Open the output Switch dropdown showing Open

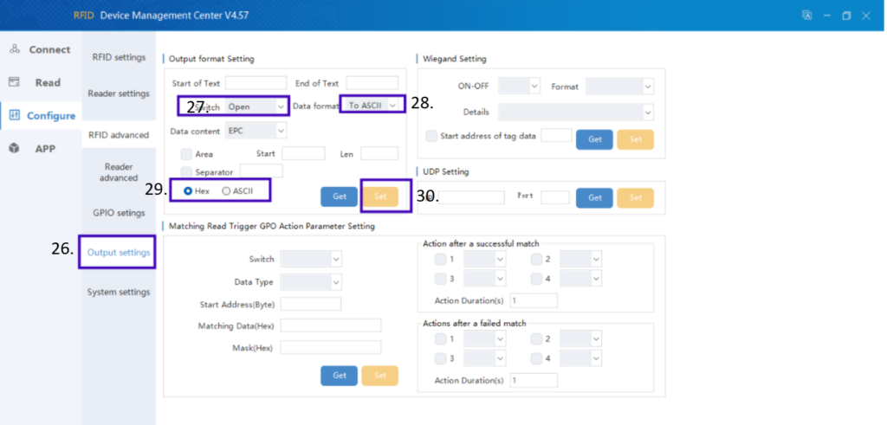(x=256, y=106)
